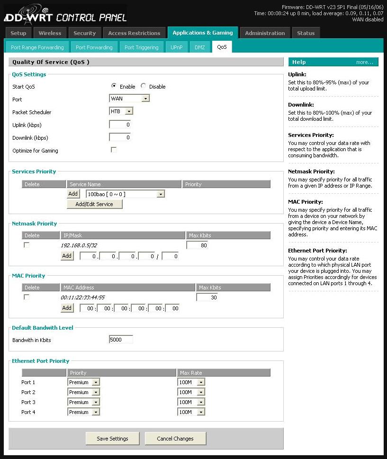This screenshot has height=459, width=387.
Task: Click Add button in MAC Priority
Action: [x=67, y=308]
